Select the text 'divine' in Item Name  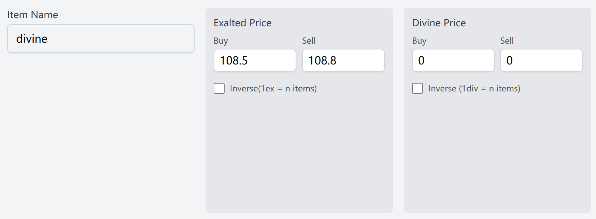(32, 38)
